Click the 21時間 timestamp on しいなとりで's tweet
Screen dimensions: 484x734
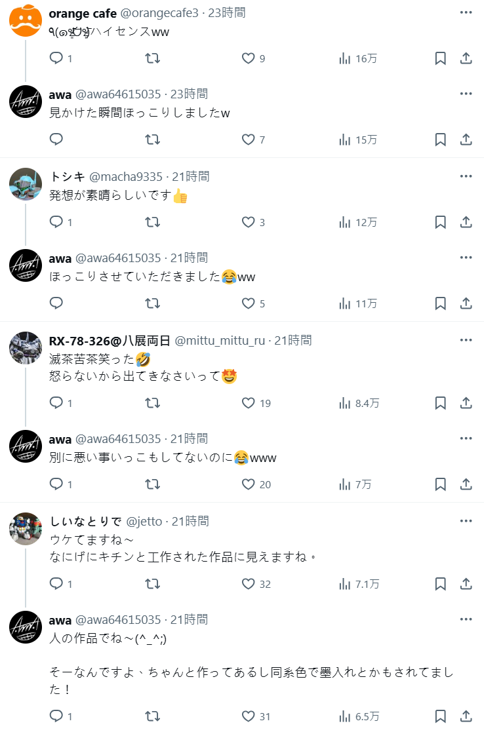click(x=191, y=521)
